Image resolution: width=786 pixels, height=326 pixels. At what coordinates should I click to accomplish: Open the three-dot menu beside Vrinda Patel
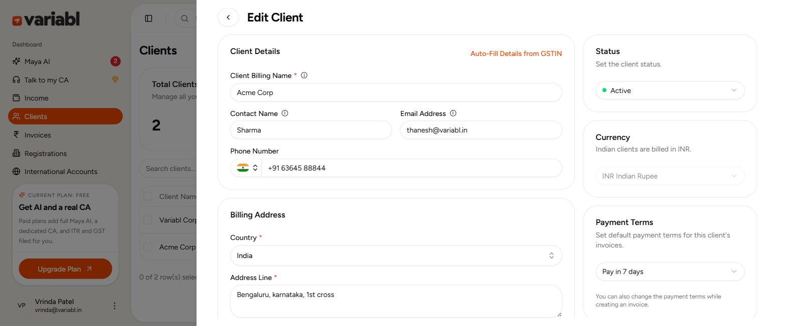coord(114,305)
